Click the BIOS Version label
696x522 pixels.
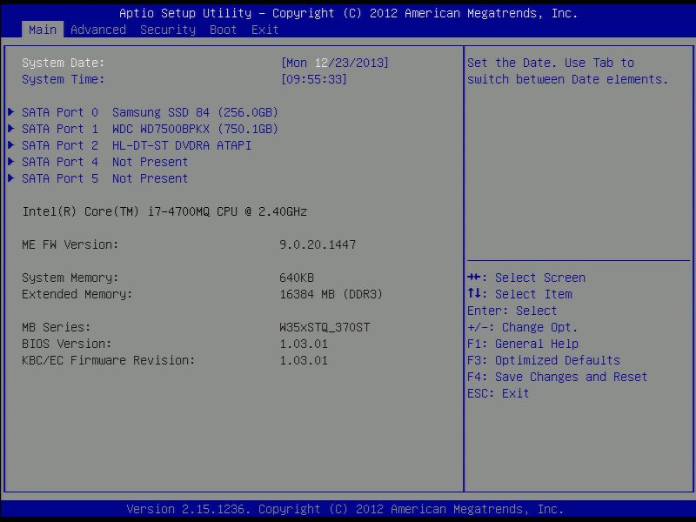point(67,344)
